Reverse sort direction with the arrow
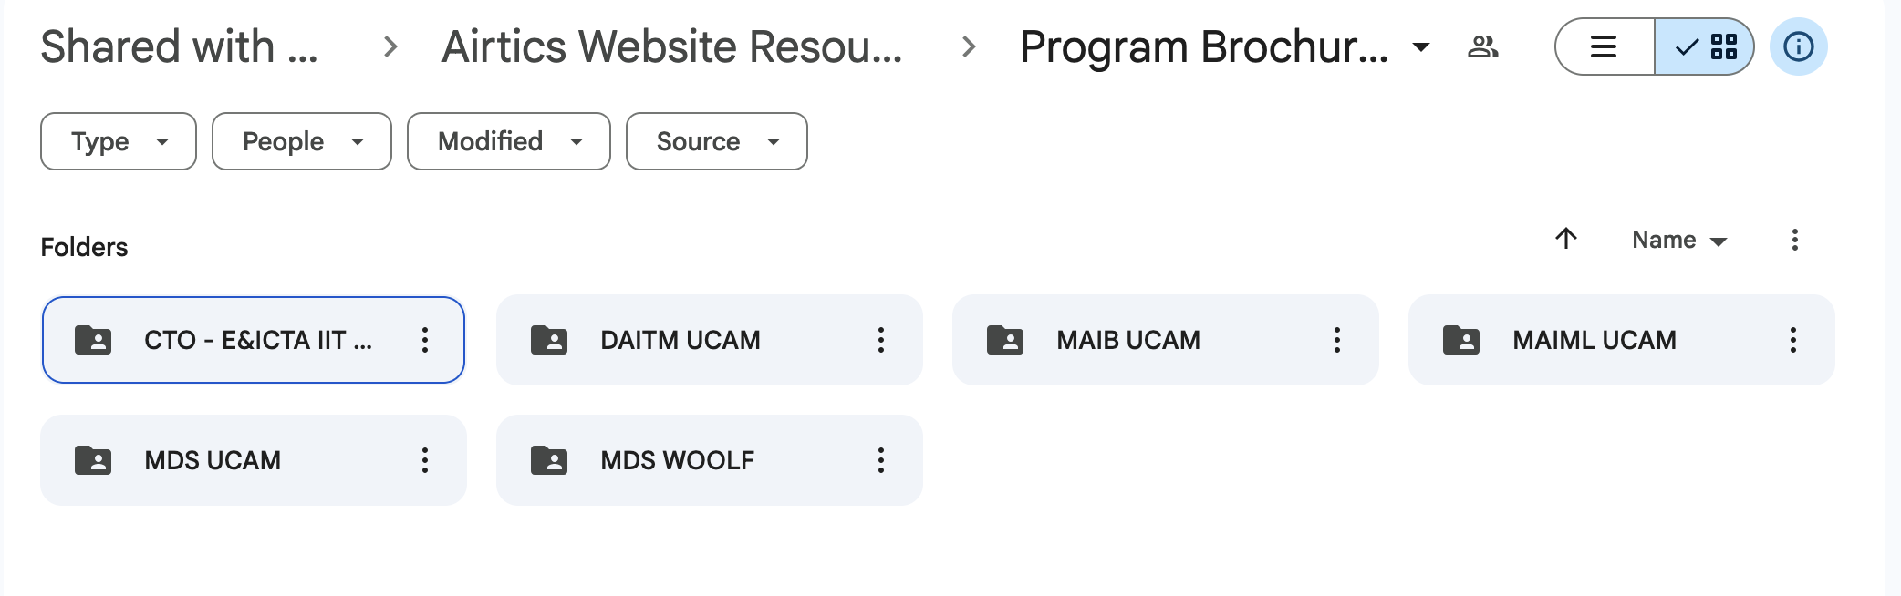The height and width of the screenshot is (596, 1901). click(1566, 239)
